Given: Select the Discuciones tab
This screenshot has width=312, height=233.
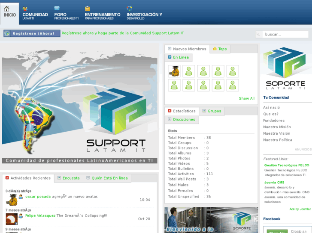Looking at the screenshot, I should (x=182, y=120).
